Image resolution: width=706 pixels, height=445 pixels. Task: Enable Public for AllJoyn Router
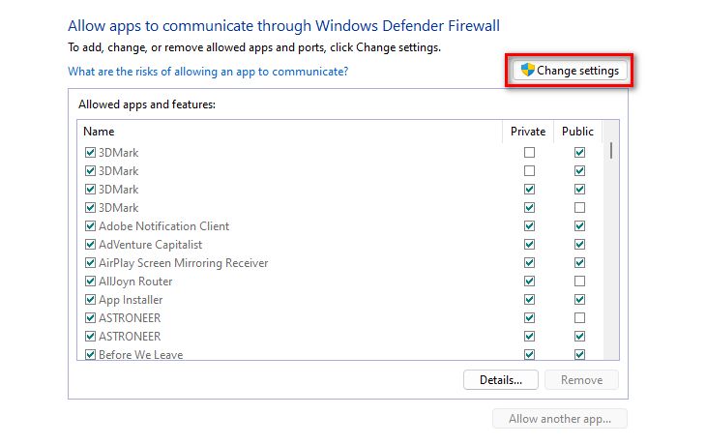(579, 282)
